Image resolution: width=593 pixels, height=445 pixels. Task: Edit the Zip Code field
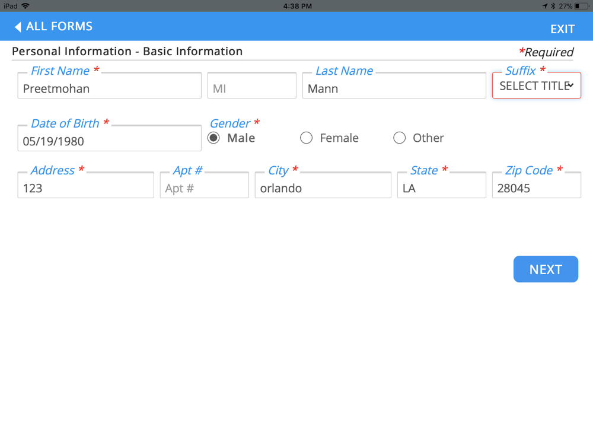pyautogui.click(x=536, y=185)
